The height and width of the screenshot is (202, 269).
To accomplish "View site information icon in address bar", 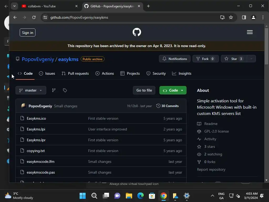I will pyautogui.click(x=45, y=17).
